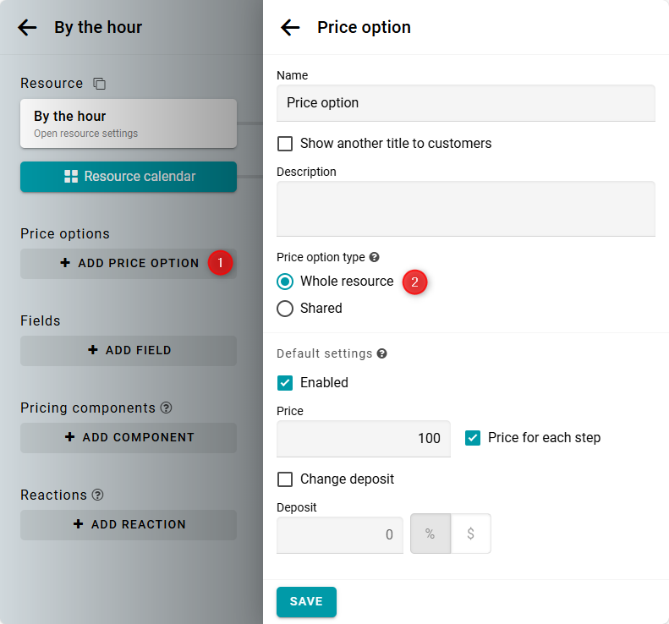Click help icon next to Default settings

[381, 353]
